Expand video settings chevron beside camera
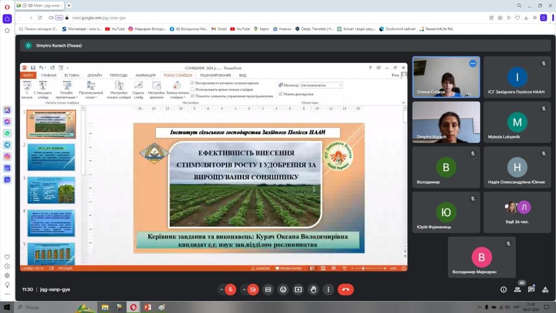Image resolution: width=556 pixels, height=313 pixels. 243,290
